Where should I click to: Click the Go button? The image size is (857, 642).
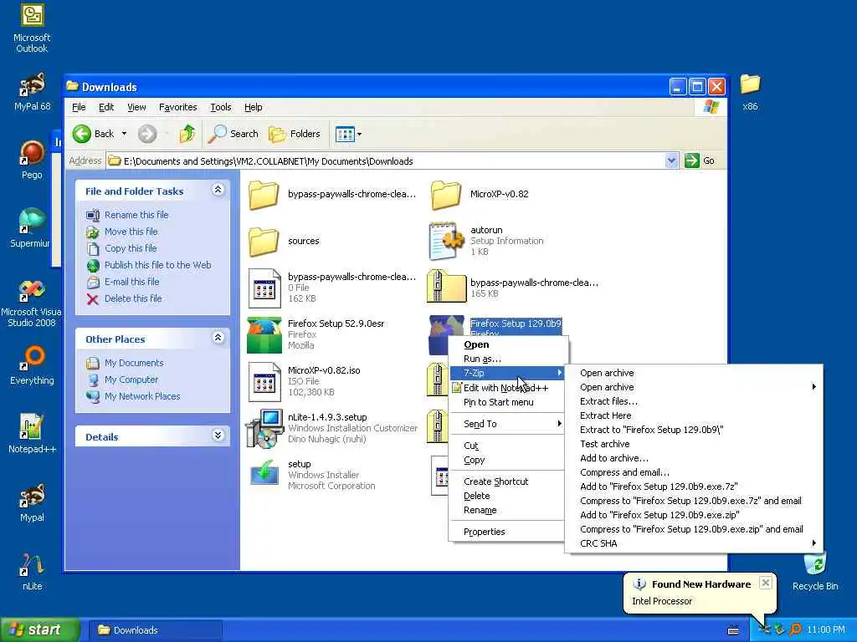pyautogui.click(x=700, y=160)
